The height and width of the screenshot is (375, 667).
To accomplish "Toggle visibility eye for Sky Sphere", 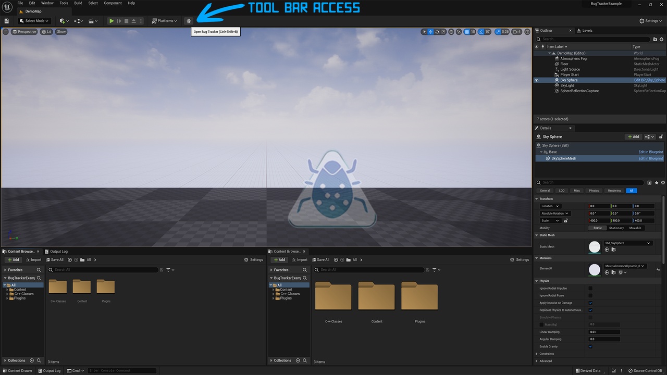I will tap(536, 80).
